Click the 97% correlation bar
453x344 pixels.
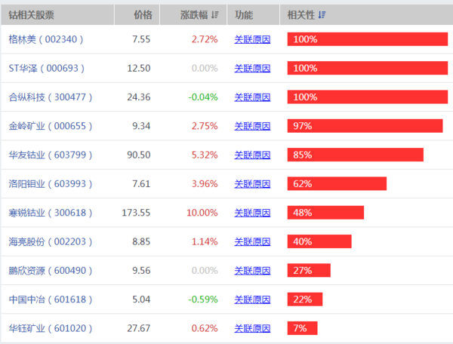coord(365,126)
